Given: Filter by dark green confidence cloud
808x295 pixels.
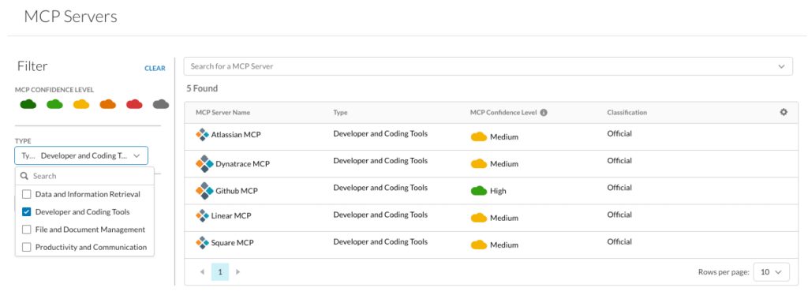Looking at the screenshot, I should 28,104.
